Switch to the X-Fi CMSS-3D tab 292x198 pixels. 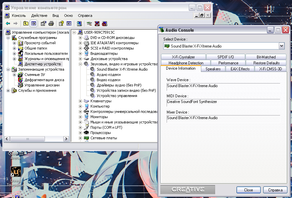click(x=271, y=69)
